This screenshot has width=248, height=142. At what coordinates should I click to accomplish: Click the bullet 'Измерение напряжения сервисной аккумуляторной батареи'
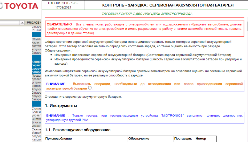point(143,55)
